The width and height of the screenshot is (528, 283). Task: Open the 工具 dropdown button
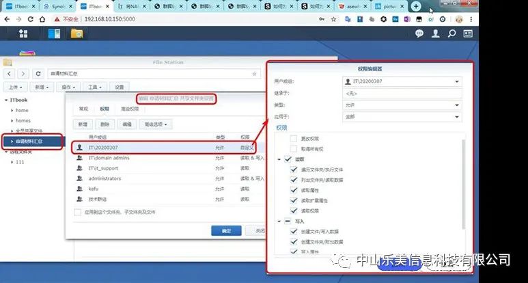pos(95,87)
